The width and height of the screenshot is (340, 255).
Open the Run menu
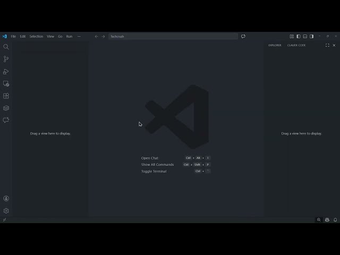point(69,37)
